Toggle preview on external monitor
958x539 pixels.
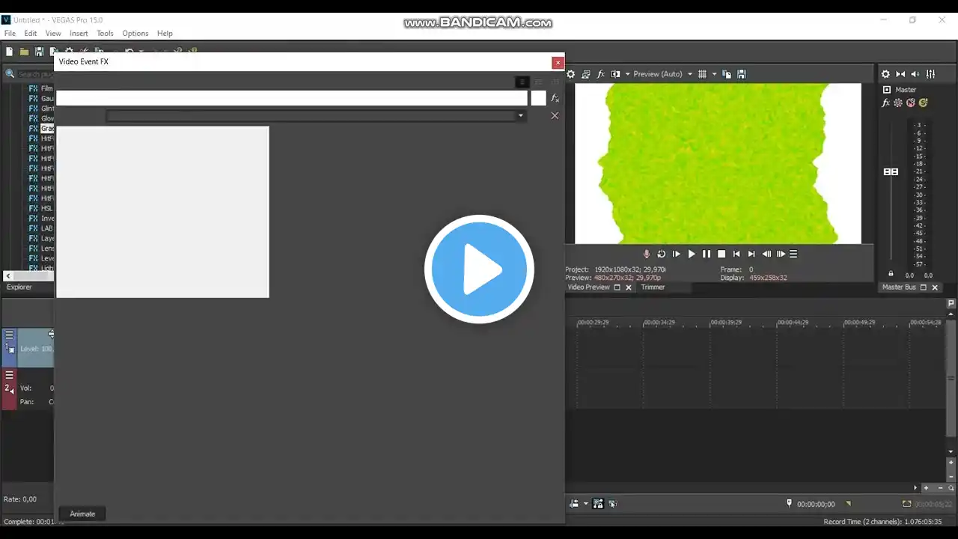click(586, 74)
